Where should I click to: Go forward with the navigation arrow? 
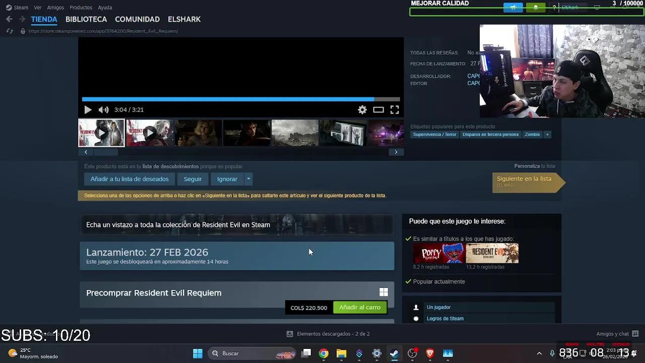[22, 19]
